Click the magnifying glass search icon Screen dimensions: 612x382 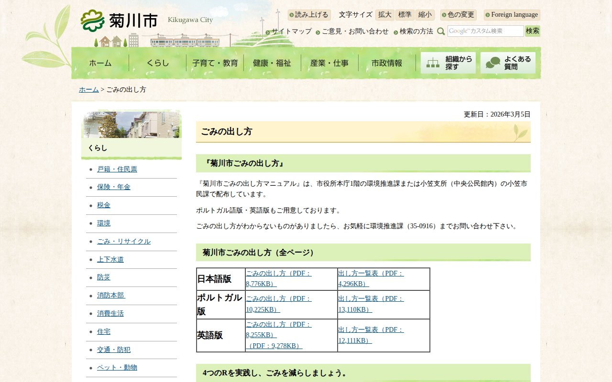coord(441,31)
